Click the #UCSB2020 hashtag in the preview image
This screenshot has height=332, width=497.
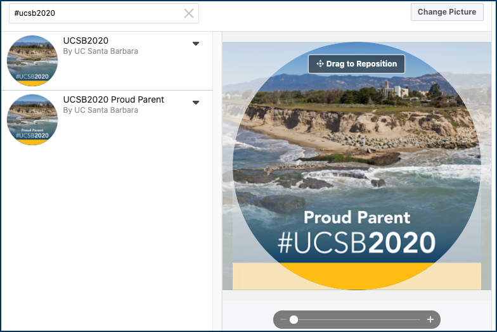pos(356,243)
